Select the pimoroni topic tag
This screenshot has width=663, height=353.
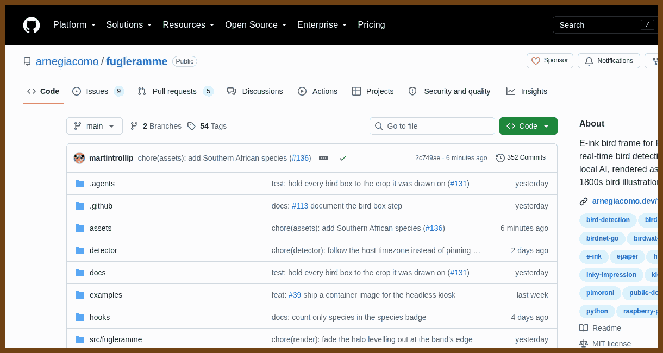click(x=600, y=293)
